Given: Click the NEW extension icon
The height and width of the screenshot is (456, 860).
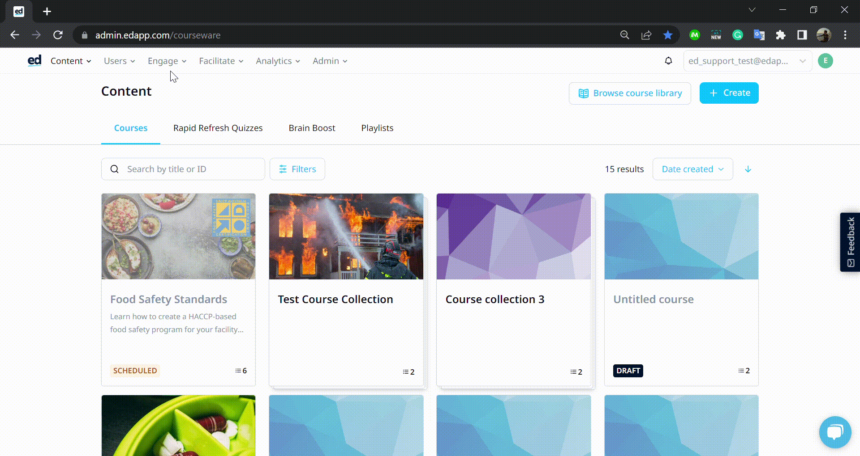Looking at the screenshot, I should click(x=716, y=35).
